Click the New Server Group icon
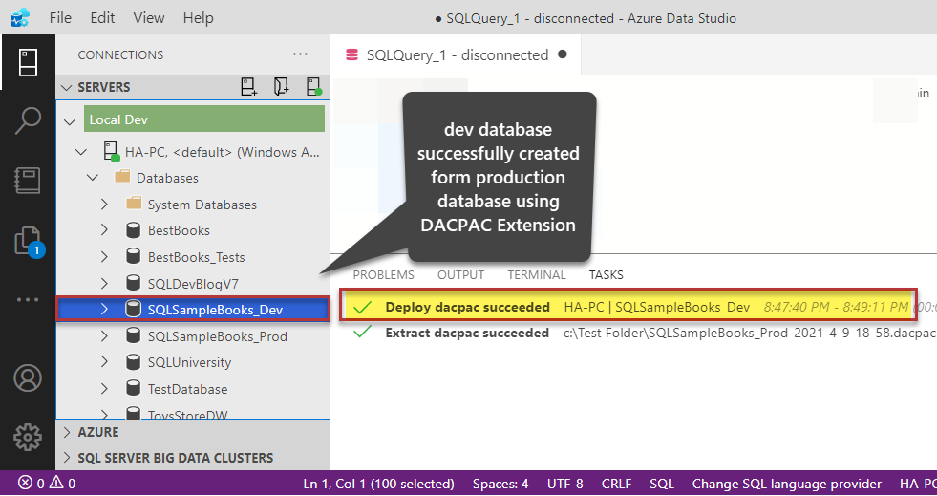Viewport: 937px width, 496px height. point(281,87)
